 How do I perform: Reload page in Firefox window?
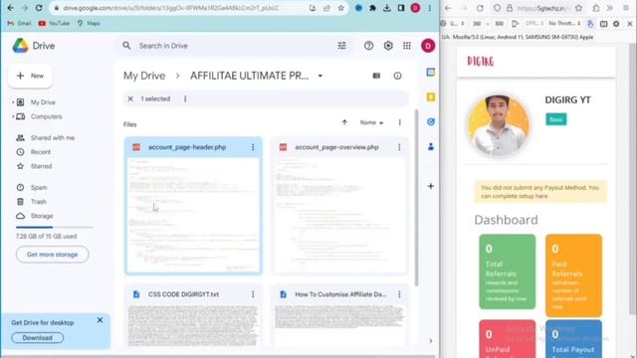(480, 8)
